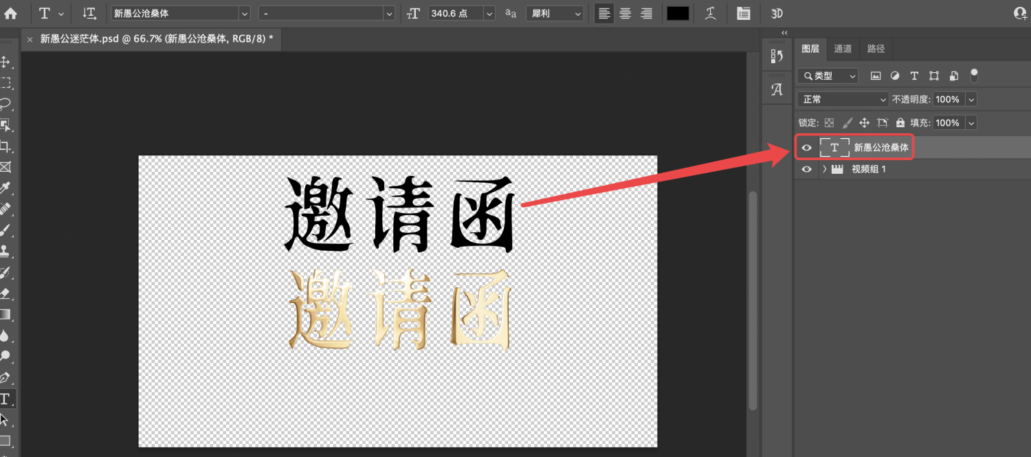Screen dimensions: 1031x457
Task: Lock layer position
Action: 865,123
